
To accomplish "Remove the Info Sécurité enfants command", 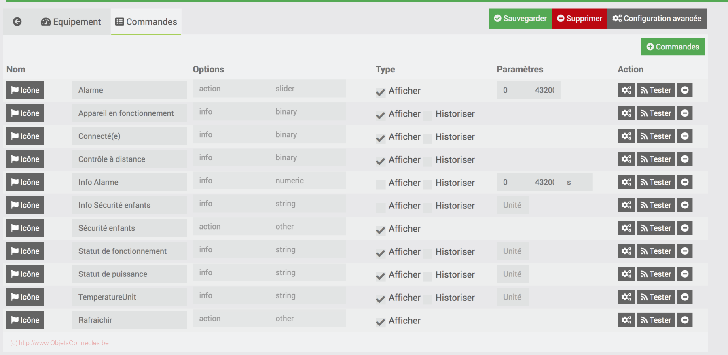I will [x=685, y=205].
